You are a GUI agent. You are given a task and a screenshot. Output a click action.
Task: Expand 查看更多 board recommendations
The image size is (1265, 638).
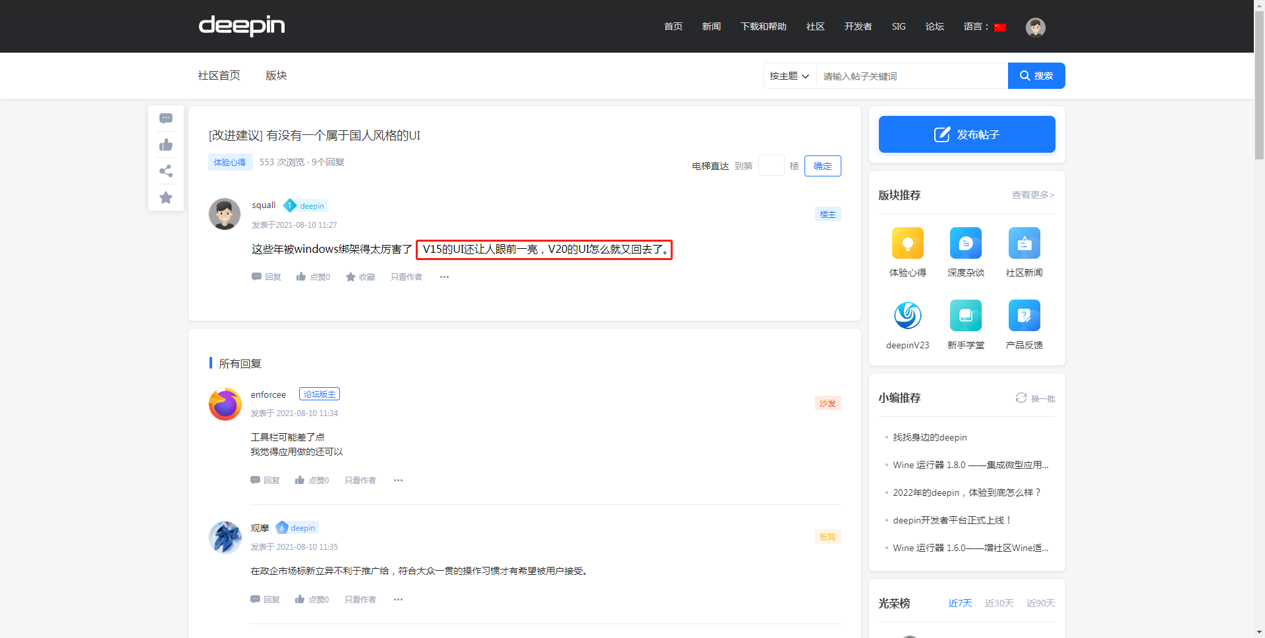tap(1033, 196)
